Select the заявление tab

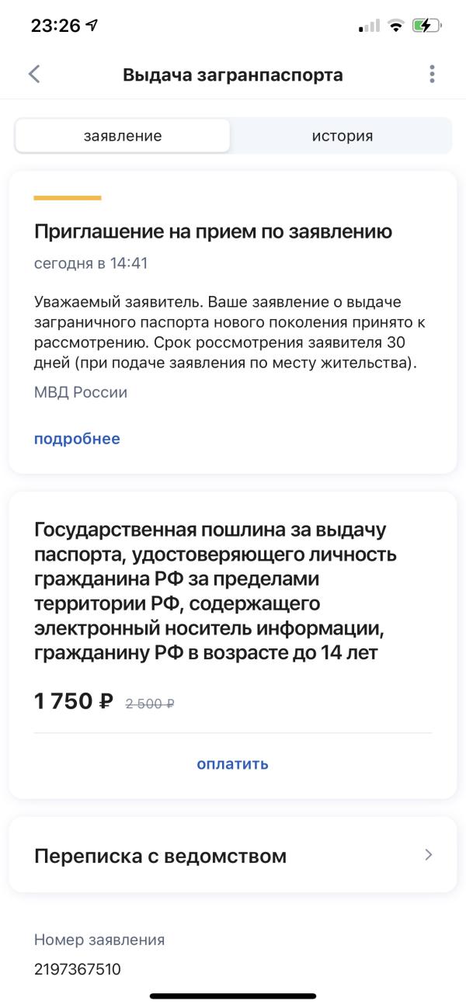[123, 135]
